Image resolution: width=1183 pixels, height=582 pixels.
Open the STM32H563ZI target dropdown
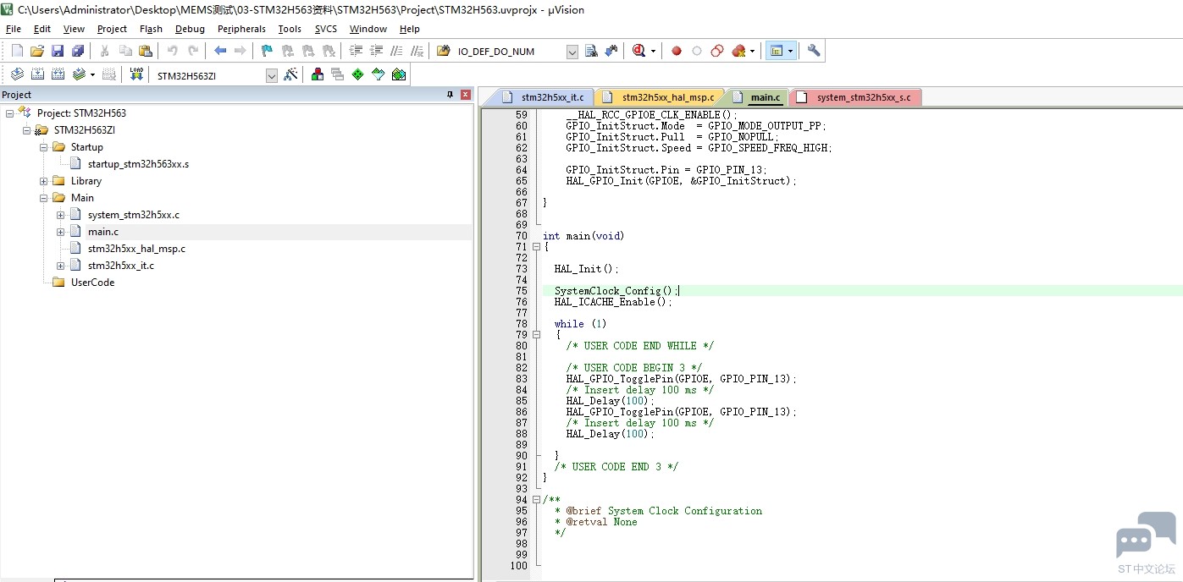click(271, 75)
